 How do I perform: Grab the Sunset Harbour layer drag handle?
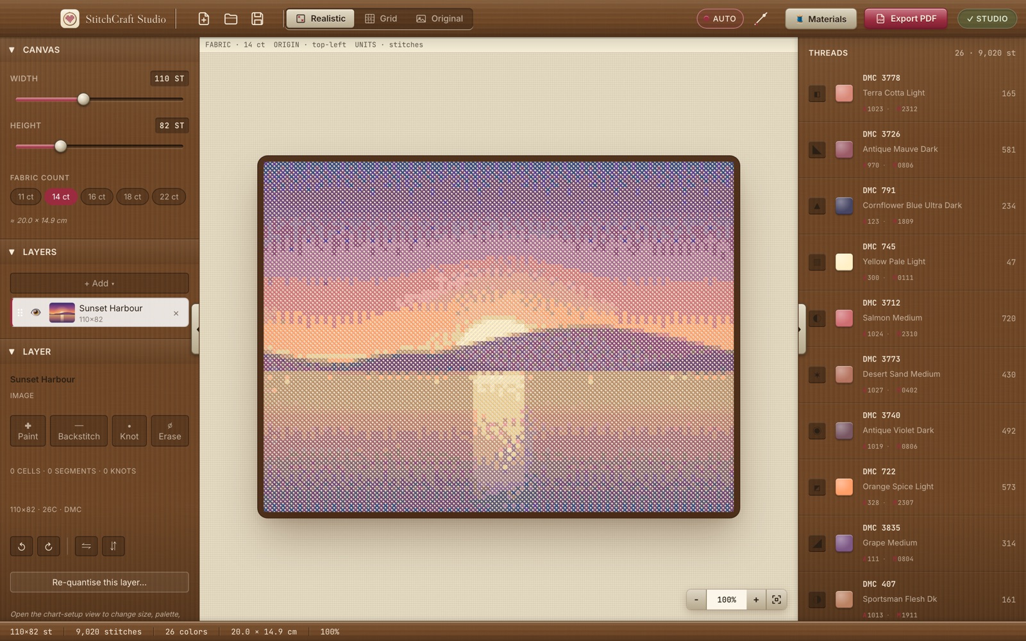point(20,313)
